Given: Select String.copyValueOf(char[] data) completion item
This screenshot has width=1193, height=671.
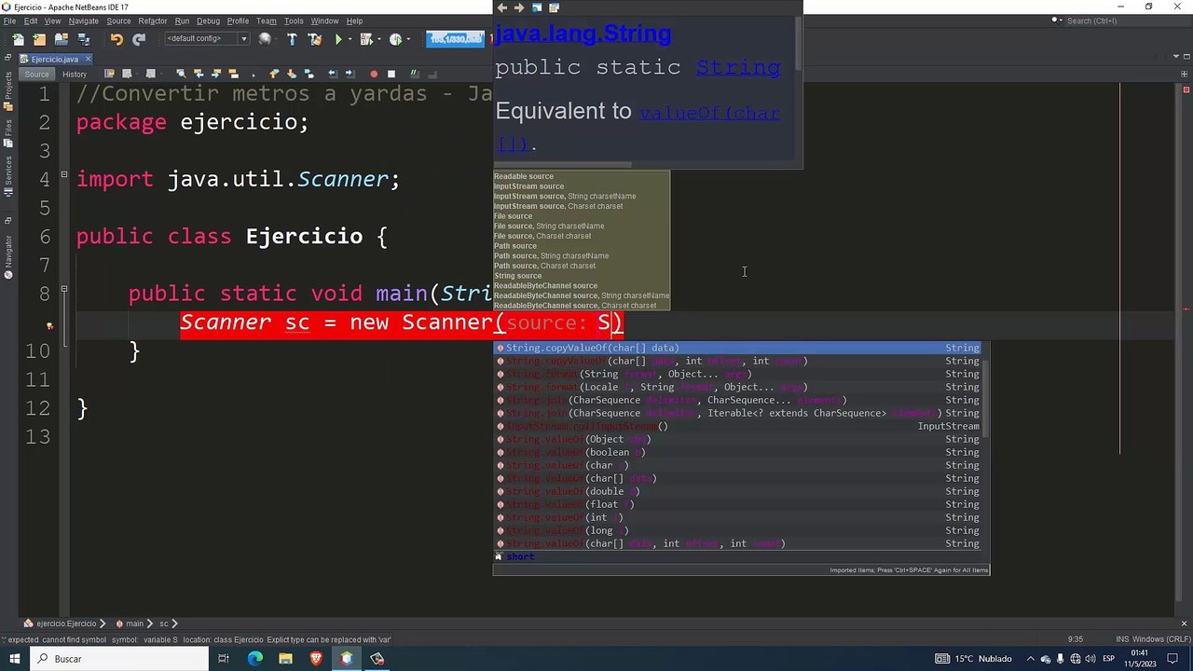Looking at the screenshot, I should tap(736, 348).
